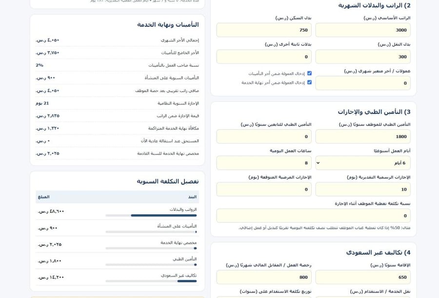Click the الإقامة سنويًا input field

[x=363, y=277]
